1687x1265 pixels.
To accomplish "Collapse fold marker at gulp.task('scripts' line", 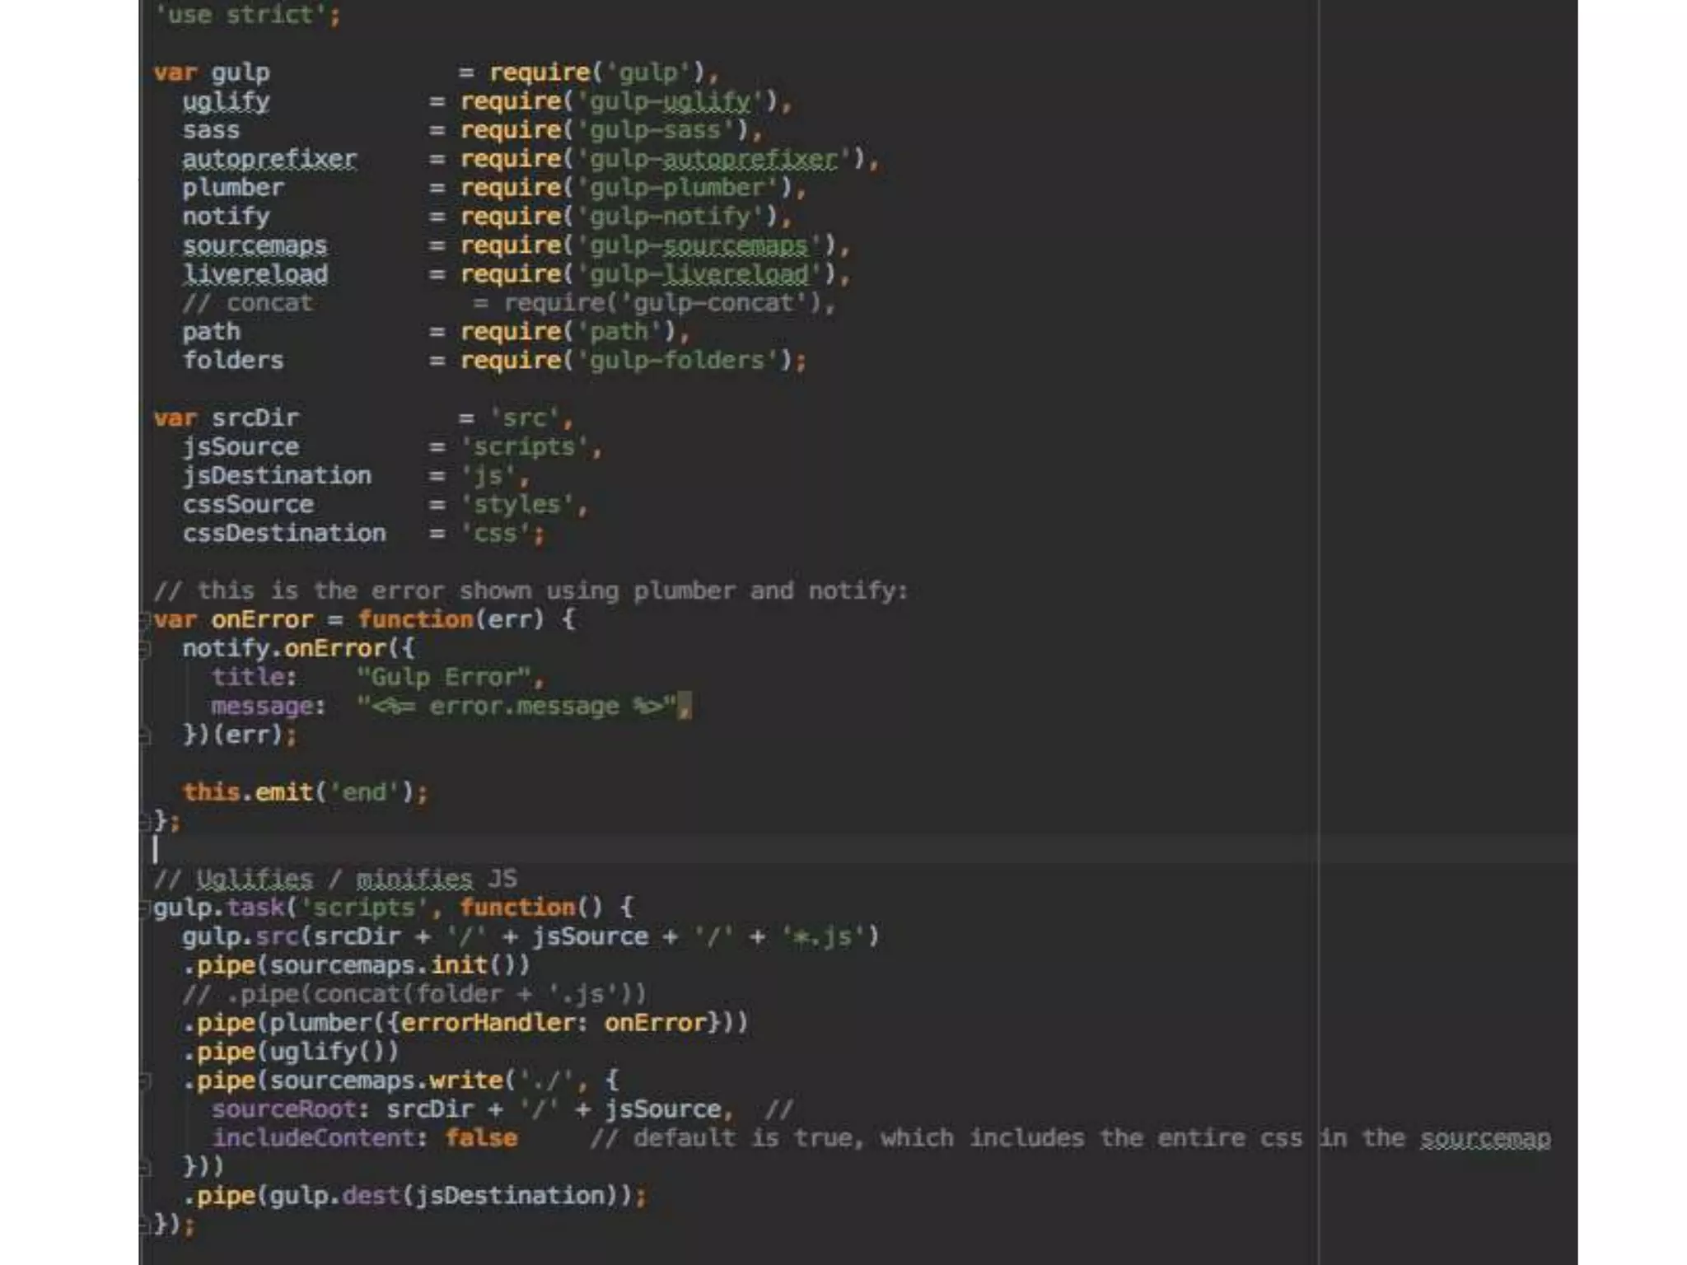I will (145, 908).
